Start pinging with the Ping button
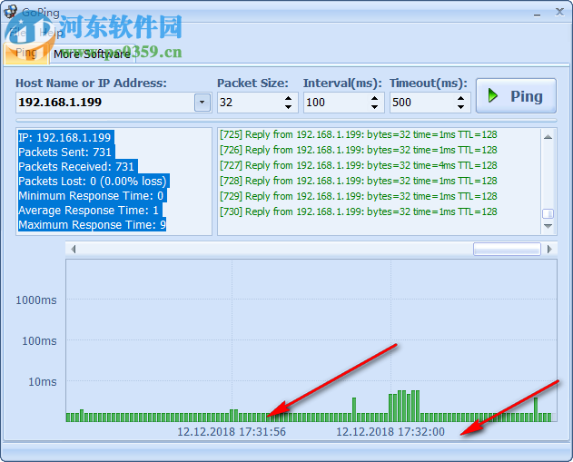 point(516,95)
